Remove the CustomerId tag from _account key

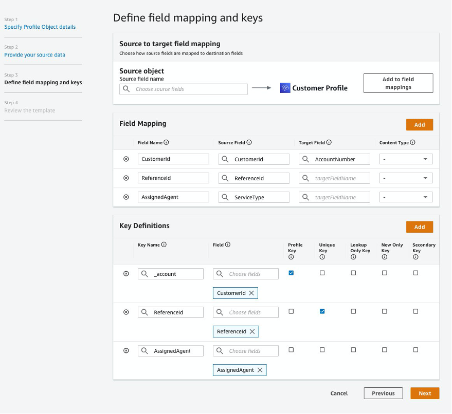point(251,293)
